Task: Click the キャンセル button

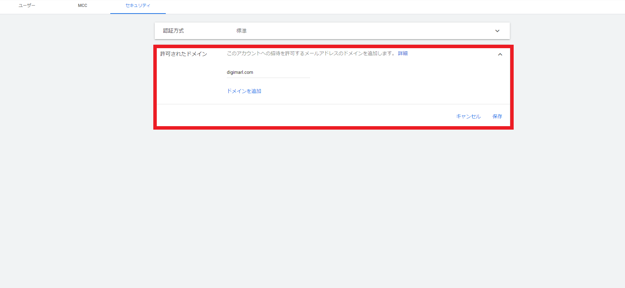Action: pos(468,116)
